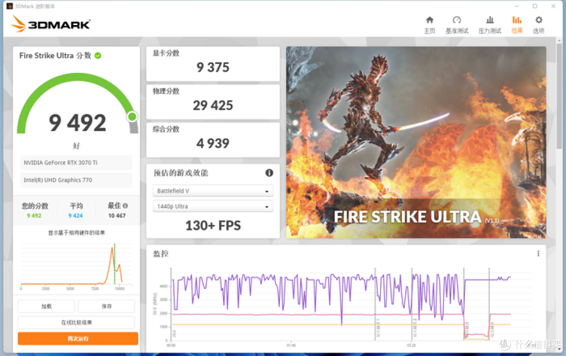Switch to the Results (结果) tab
The image size is (566, 356).
[517, 25]
